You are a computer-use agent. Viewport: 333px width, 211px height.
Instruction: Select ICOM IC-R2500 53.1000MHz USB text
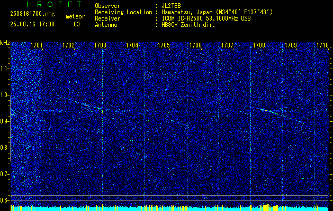(x=206, y=18)
